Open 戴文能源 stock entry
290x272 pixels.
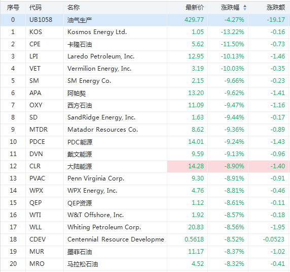tap(80, 154)
